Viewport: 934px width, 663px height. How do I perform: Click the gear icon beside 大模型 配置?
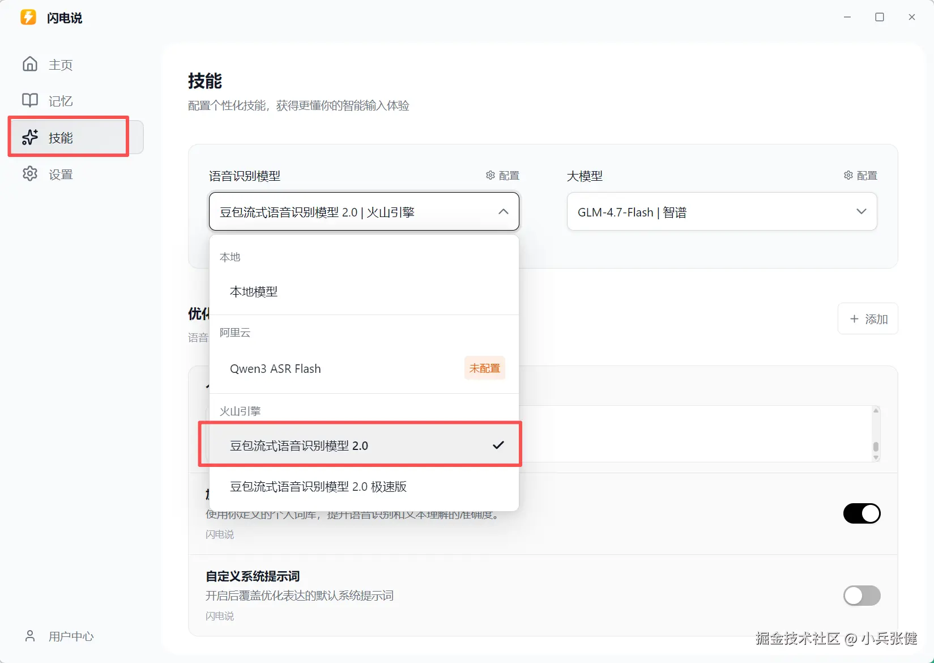click(x=848, y=175)
